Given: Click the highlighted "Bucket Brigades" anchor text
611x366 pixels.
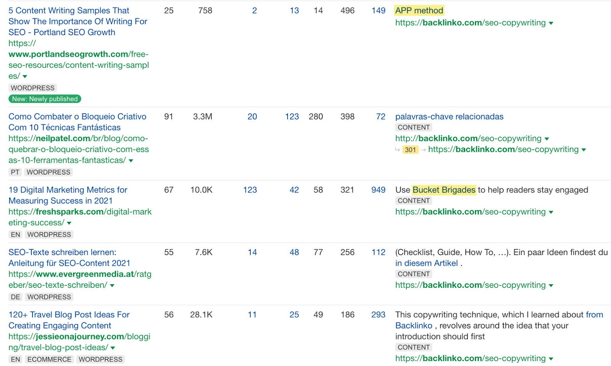Looking at the screenshot, I should click(444, 190).
